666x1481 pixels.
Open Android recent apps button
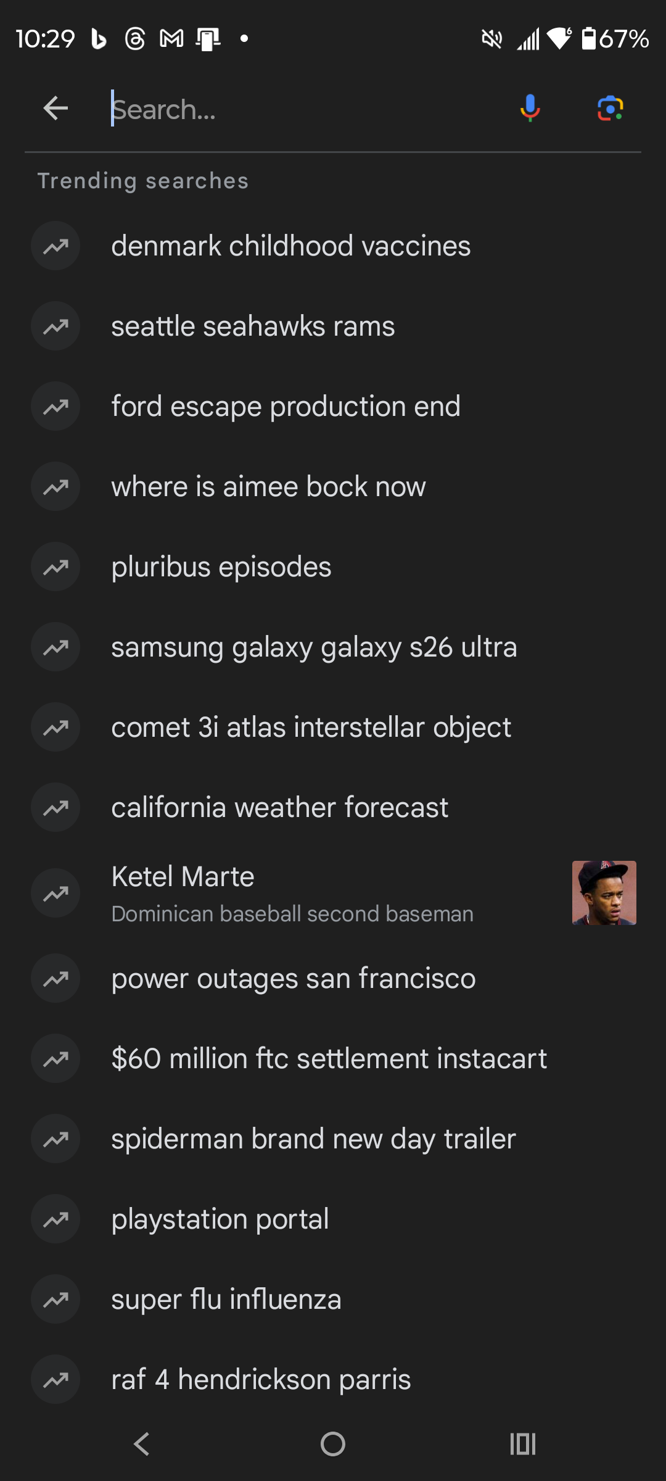click(x=522, y=1444)
